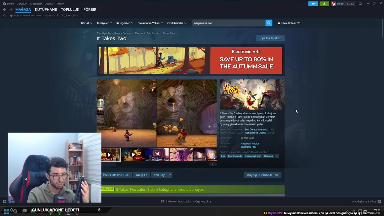Expand the Förbır account dropdown
Viewport: 384px width, 216px height.
(x=345, y=4)
